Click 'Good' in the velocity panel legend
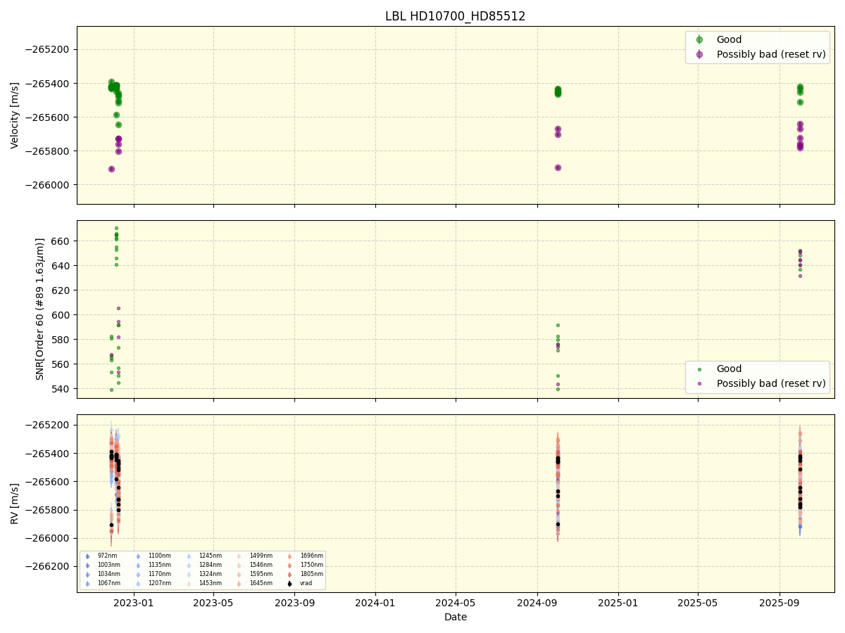The width and height of the screenshot is (845, 633). (729, 39)
